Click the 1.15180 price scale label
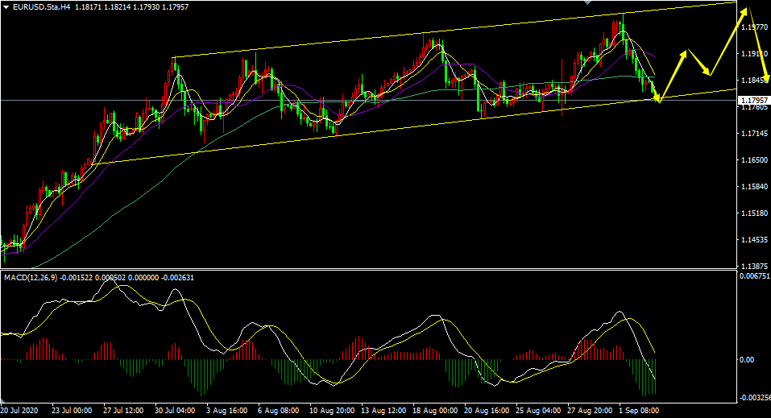 755,213
